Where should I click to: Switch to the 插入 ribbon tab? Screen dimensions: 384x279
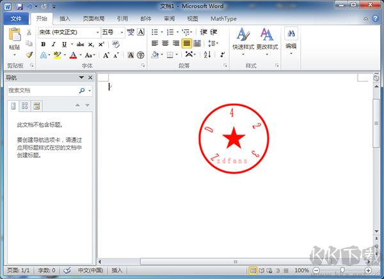(65, 19)
